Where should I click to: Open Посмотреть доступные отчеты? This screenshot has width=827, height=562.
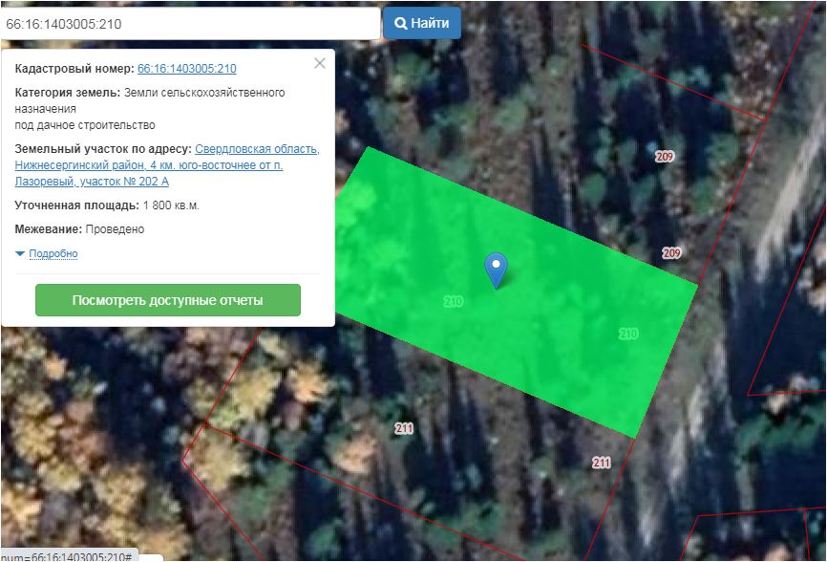click(168, 300)
